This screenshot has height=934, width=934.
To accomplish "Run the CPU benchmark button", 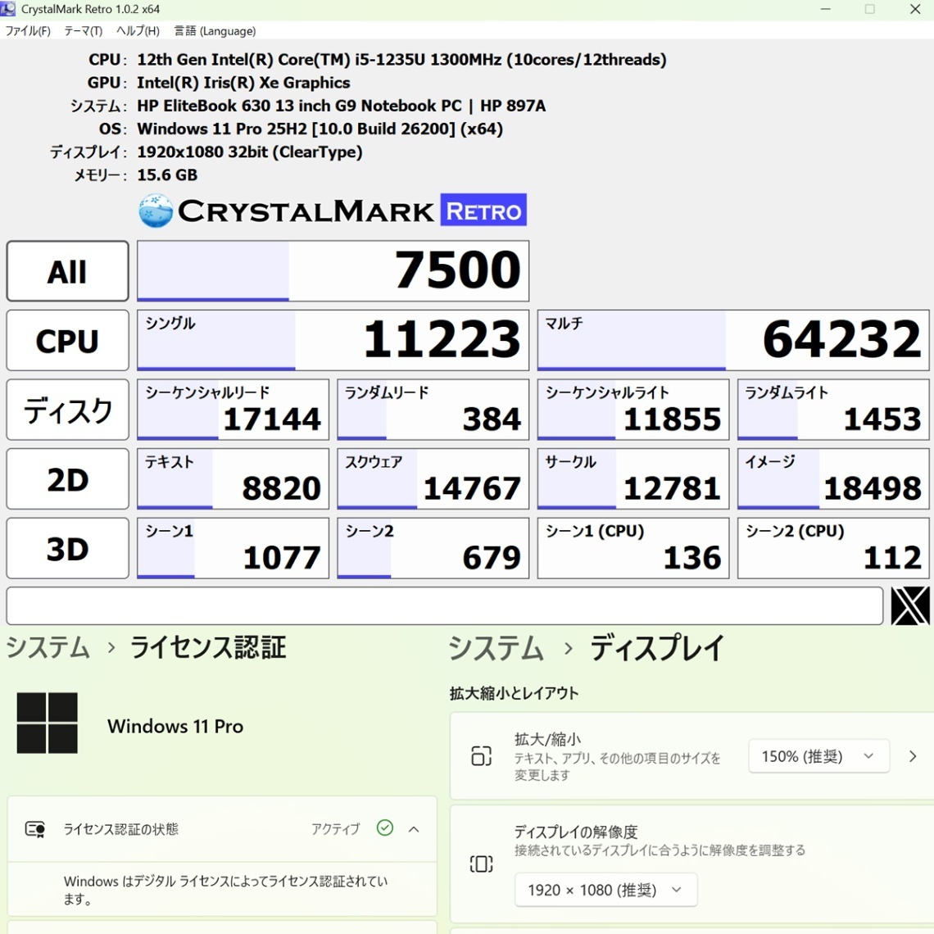I will pyautogui.click(x=67, y=340).
